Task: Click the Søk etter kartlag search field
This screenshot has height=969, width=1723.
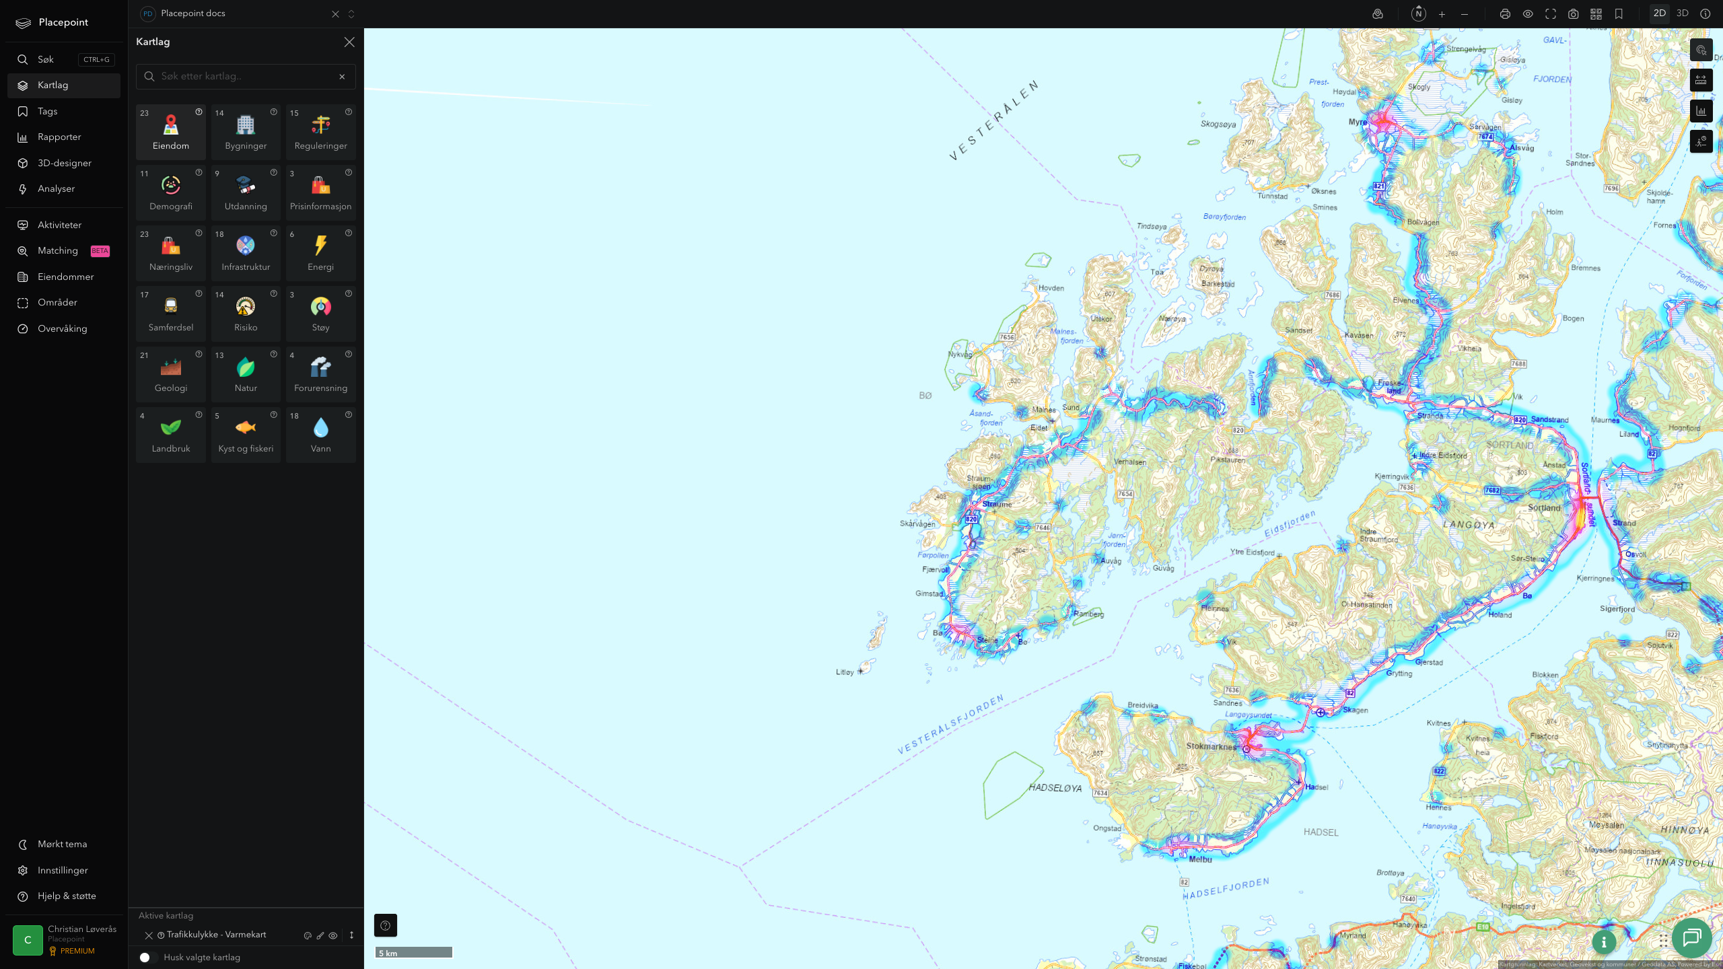Action: (x=246, y=77)
